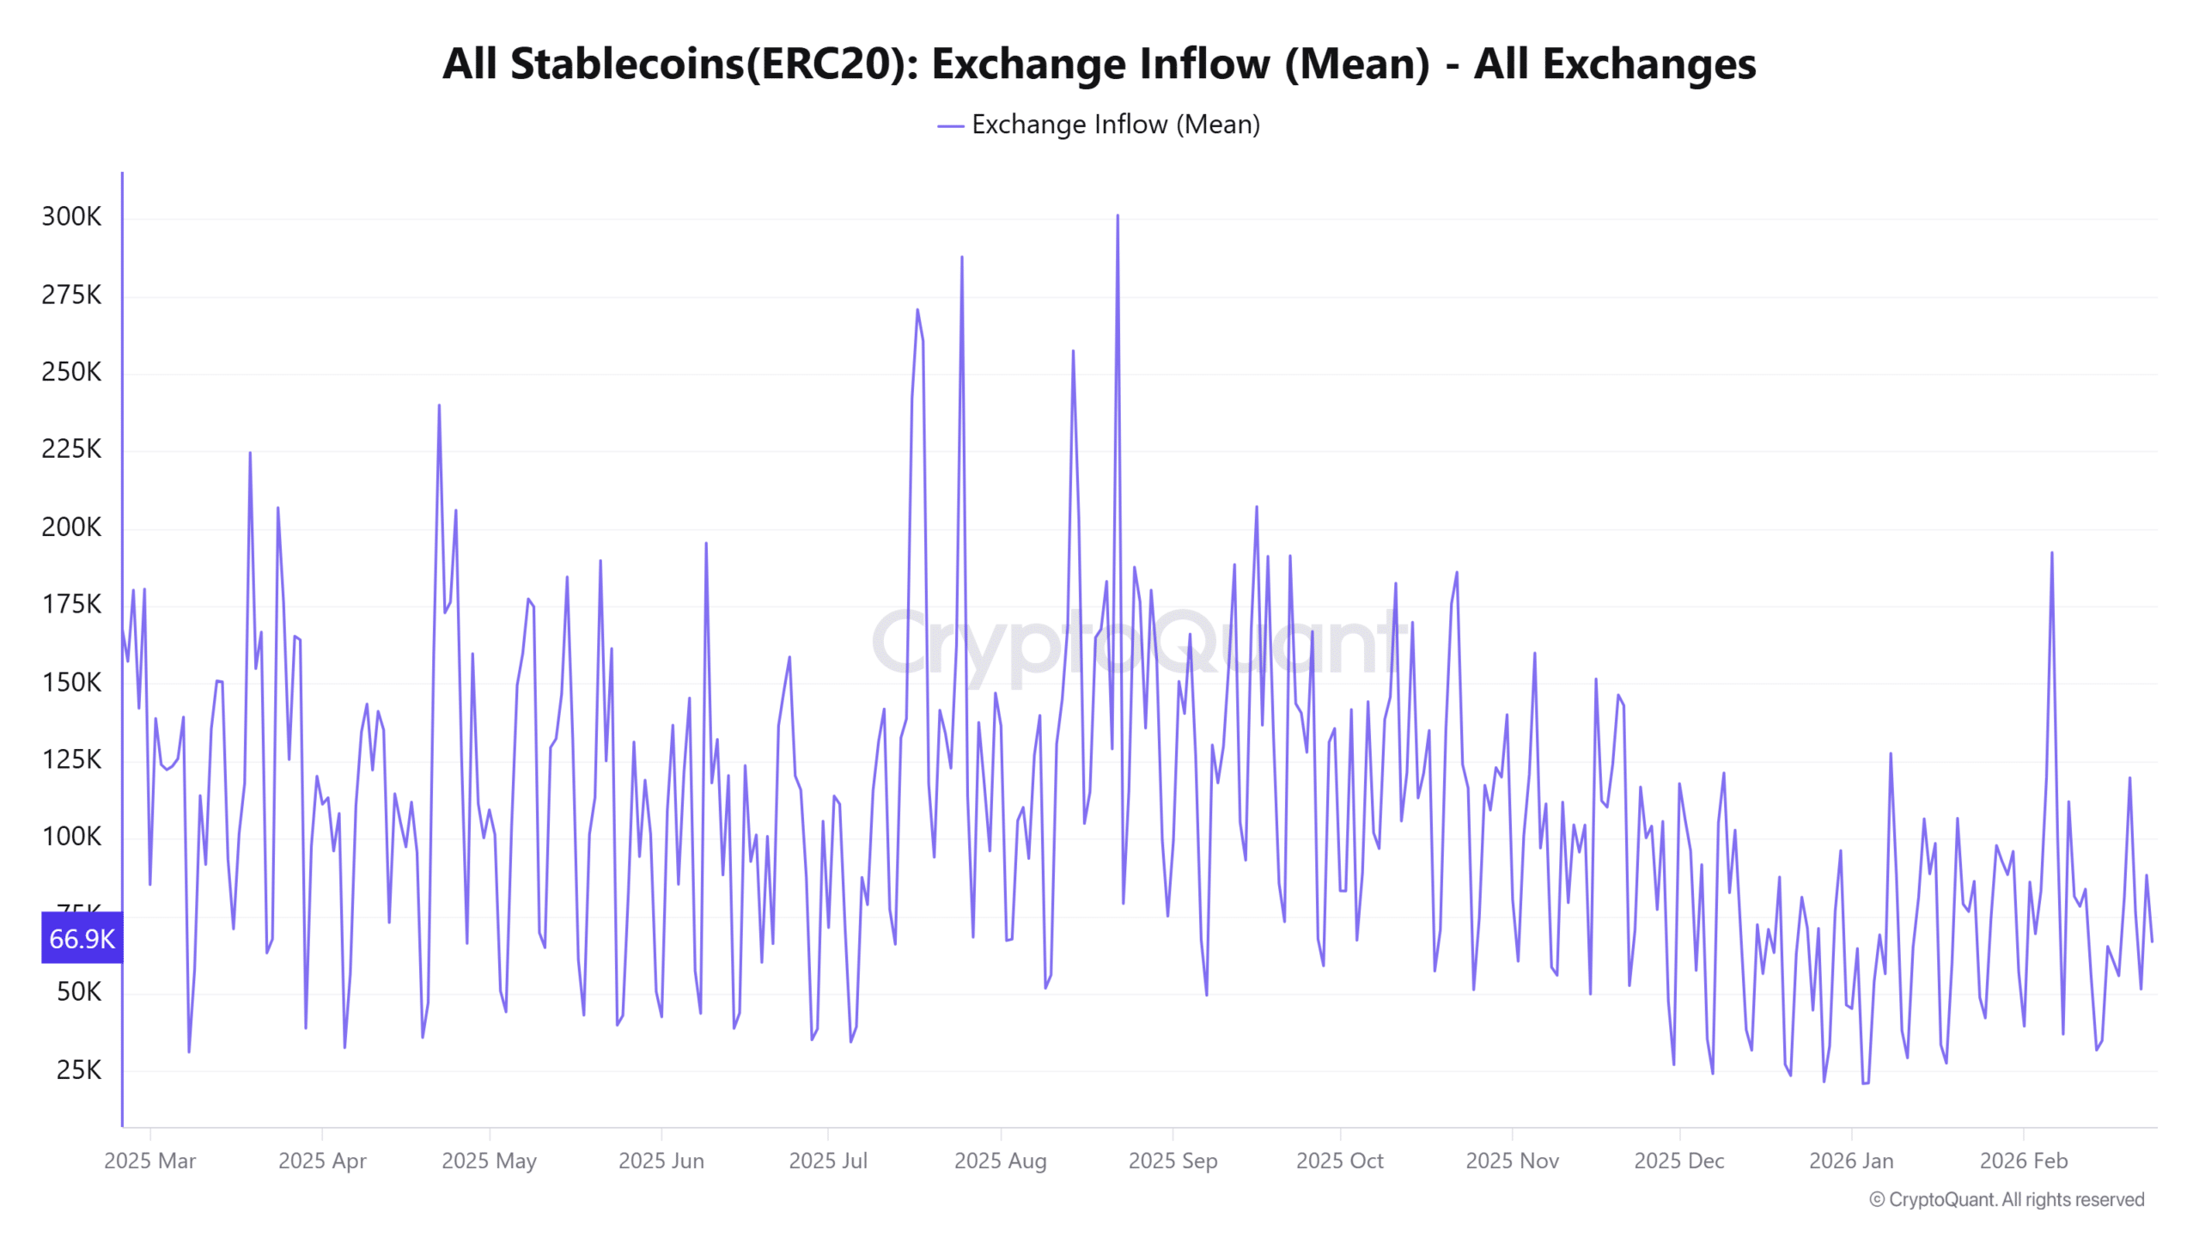The height and width of the screenshot is (1237, 2199).
Task: Select the 66.9K current value label
Action: click(x=82, y=938)
